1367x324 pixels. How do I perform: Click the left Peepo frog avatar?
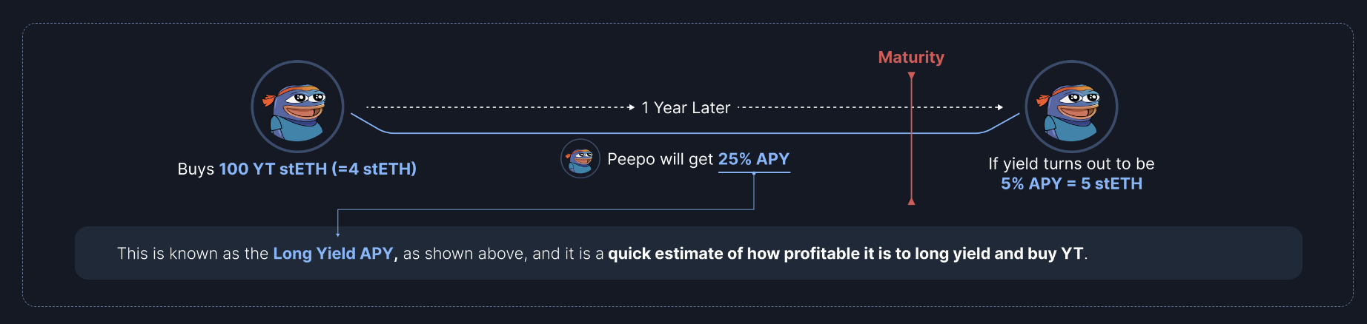[297, 107]
